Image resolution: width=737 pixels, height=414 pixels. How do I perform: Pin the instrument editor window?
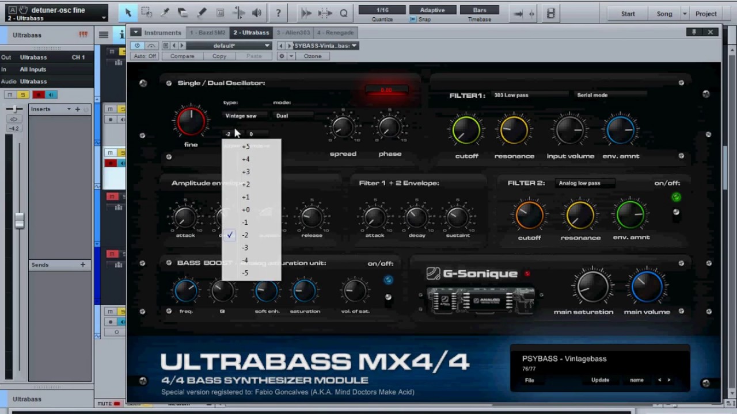click(x=694, y=32)
